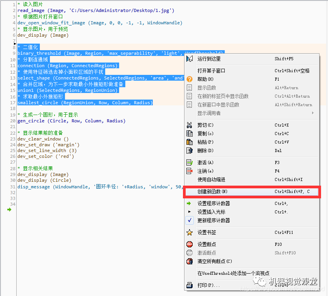
Task: Select 创建新函数(N) menu entry
Action: point(252,192)
